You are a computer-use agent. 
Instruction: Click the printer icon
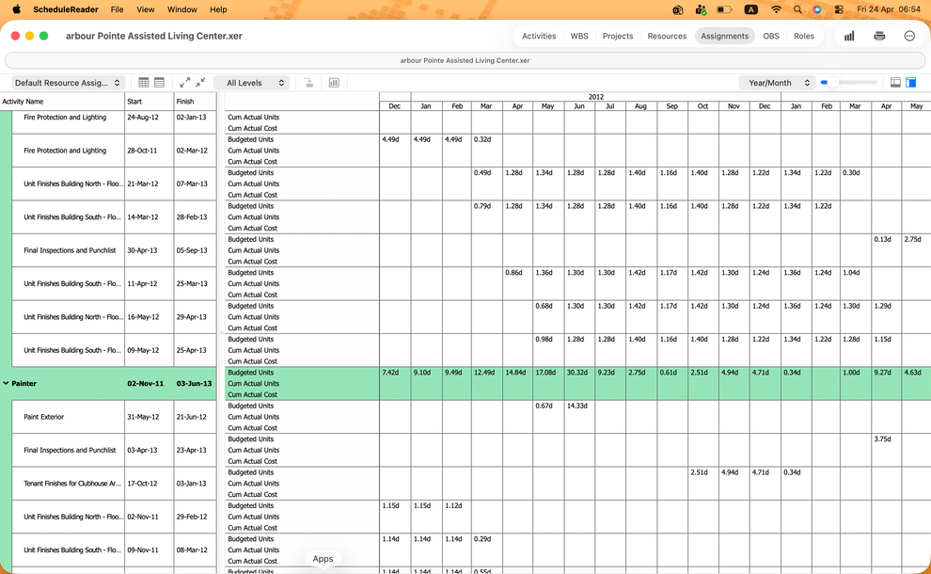879,37
